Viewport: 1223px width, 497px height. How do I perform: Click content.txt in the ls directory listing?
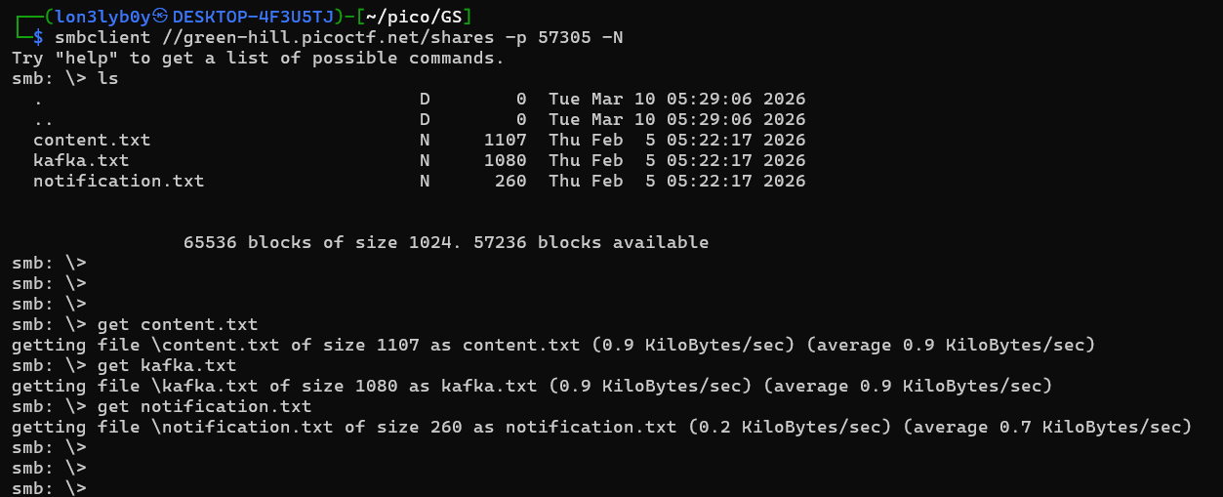click(x=92, y=140)
